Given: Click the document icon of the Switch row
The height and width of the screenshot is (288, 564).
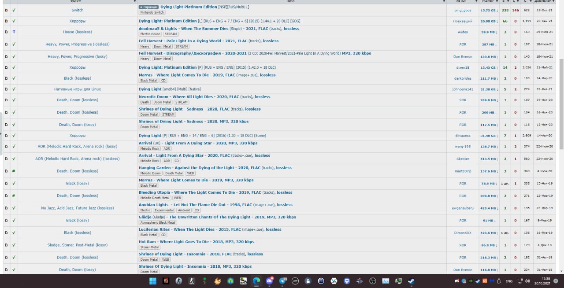Looking at the screenshot, I should coord(6,10).
